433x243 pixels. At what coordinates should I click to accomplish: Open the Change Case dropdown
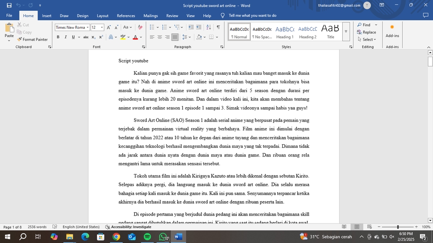[x=127, y=28]
